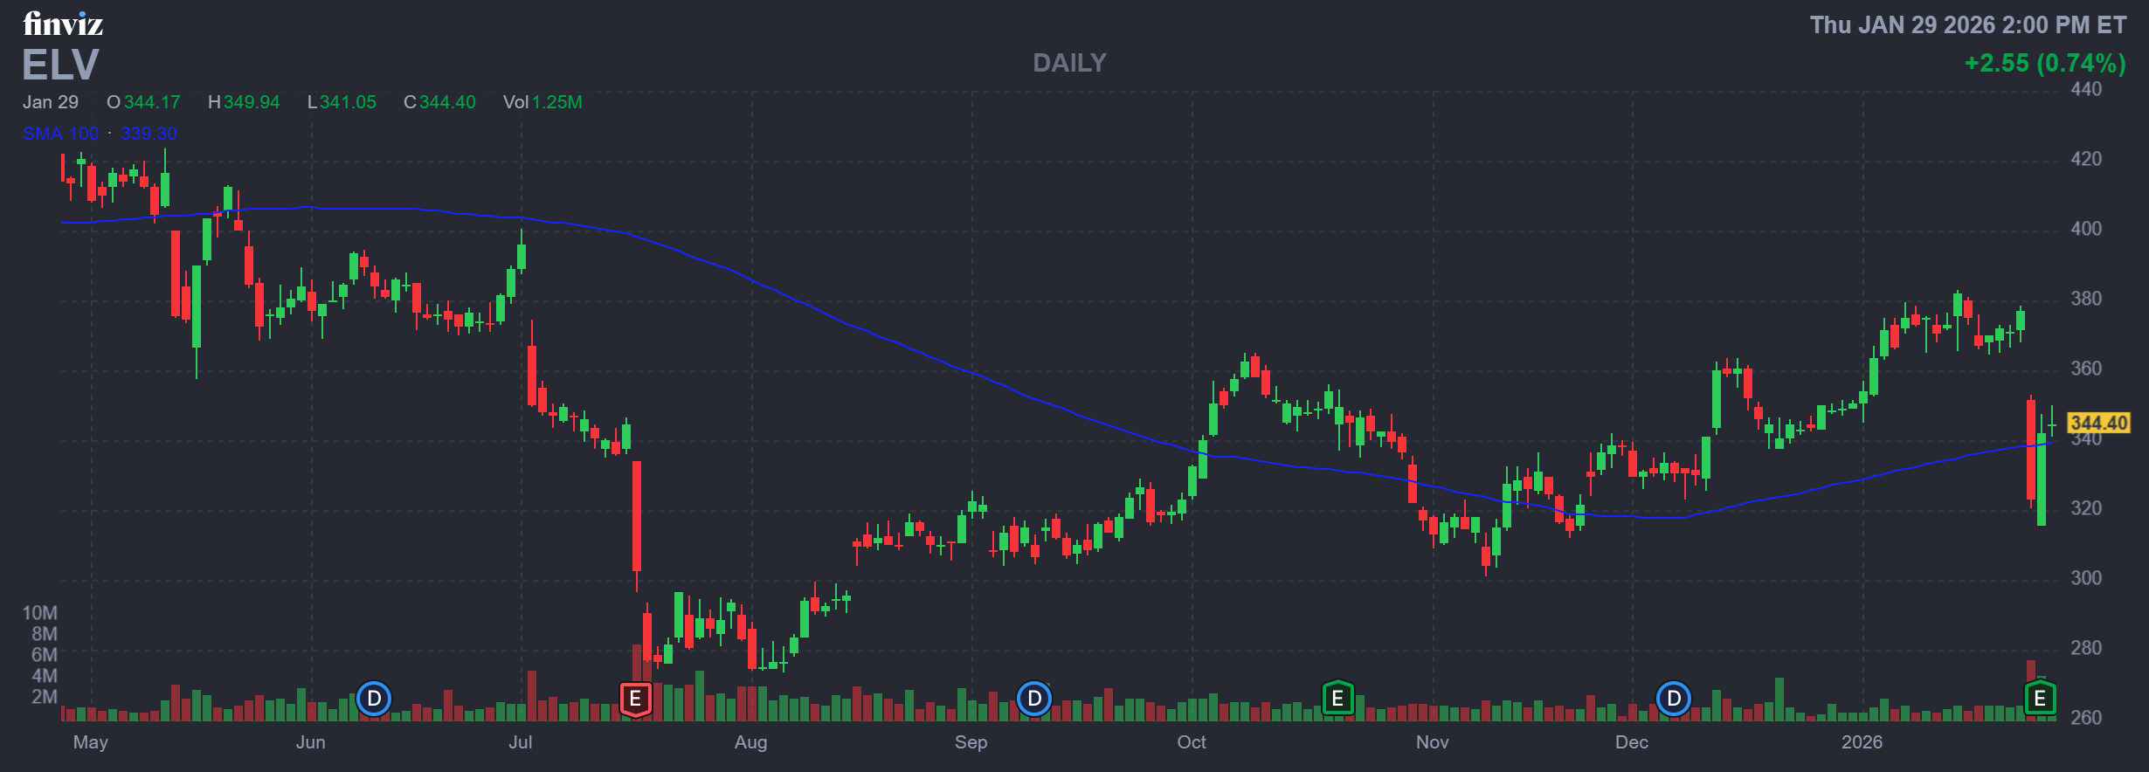
Task: Click the +2.55 (0.74%) price change
Action: (2044, 63)
